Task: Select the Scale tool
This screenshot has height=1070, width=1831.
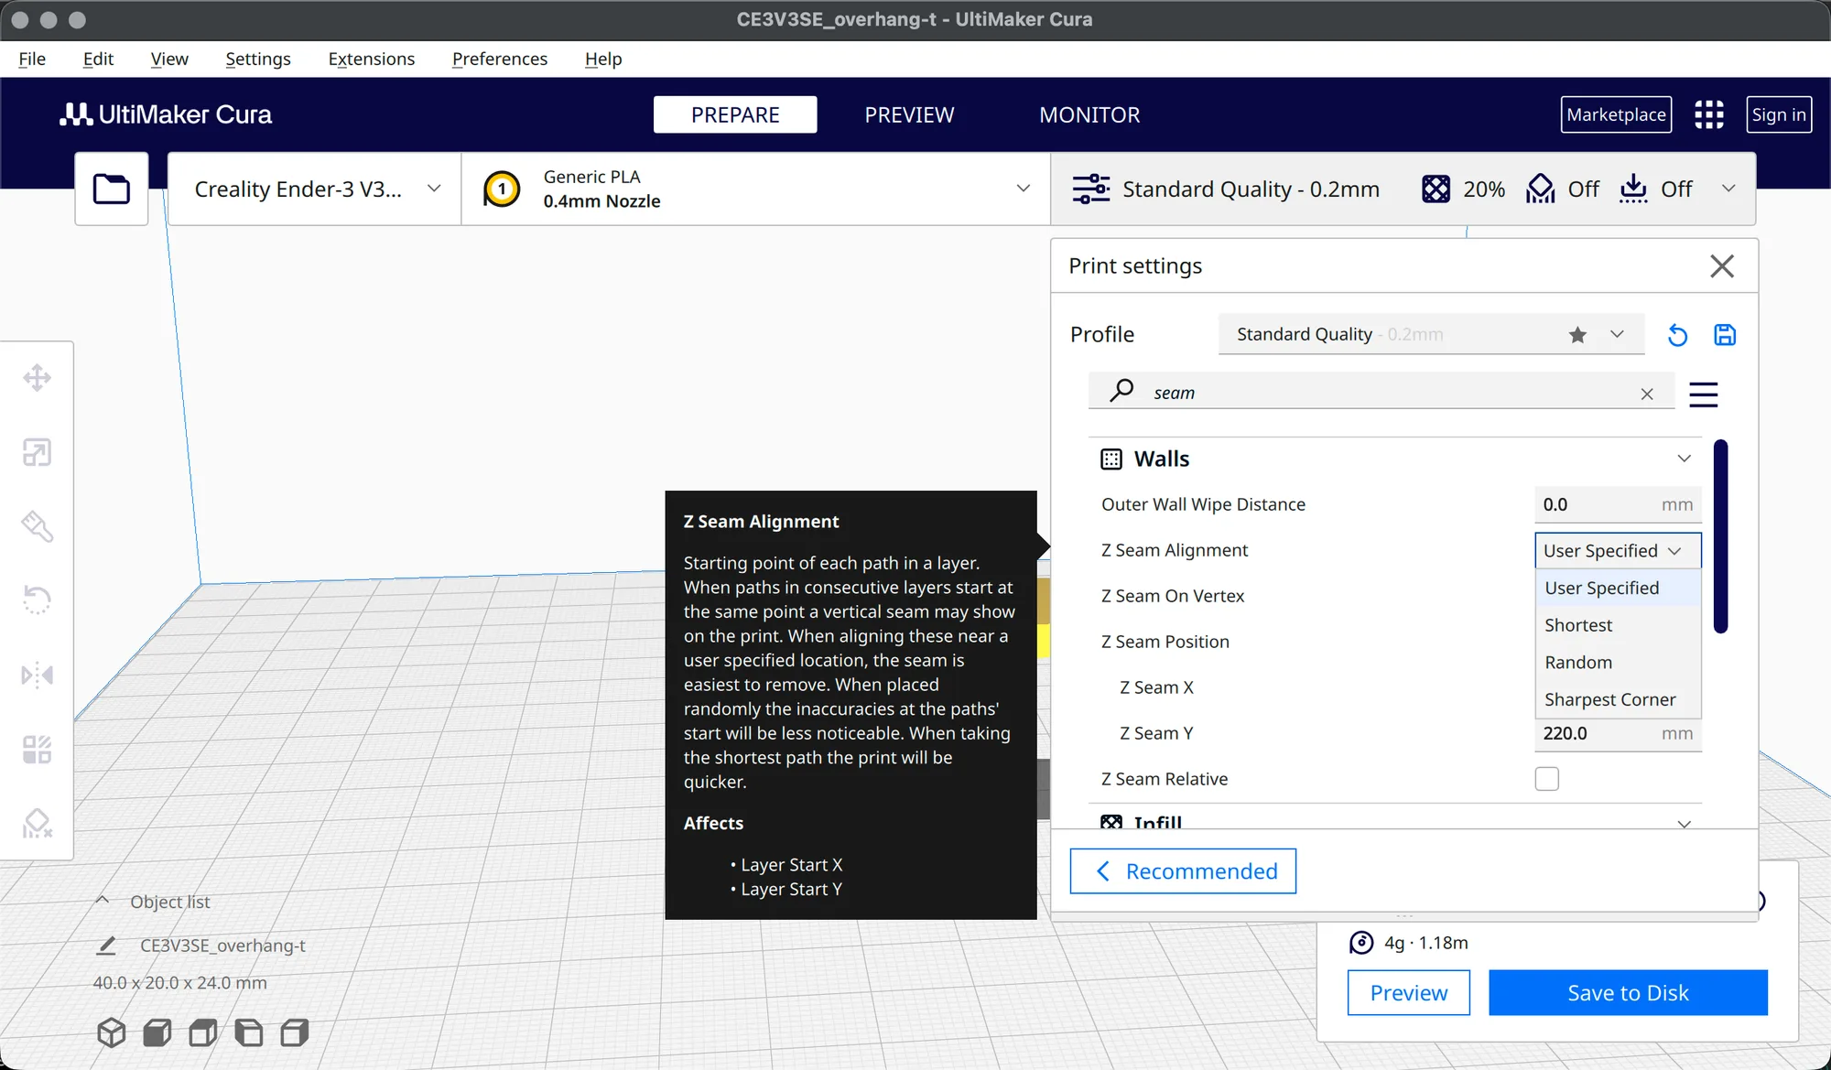Action: (x=37, y=452)
